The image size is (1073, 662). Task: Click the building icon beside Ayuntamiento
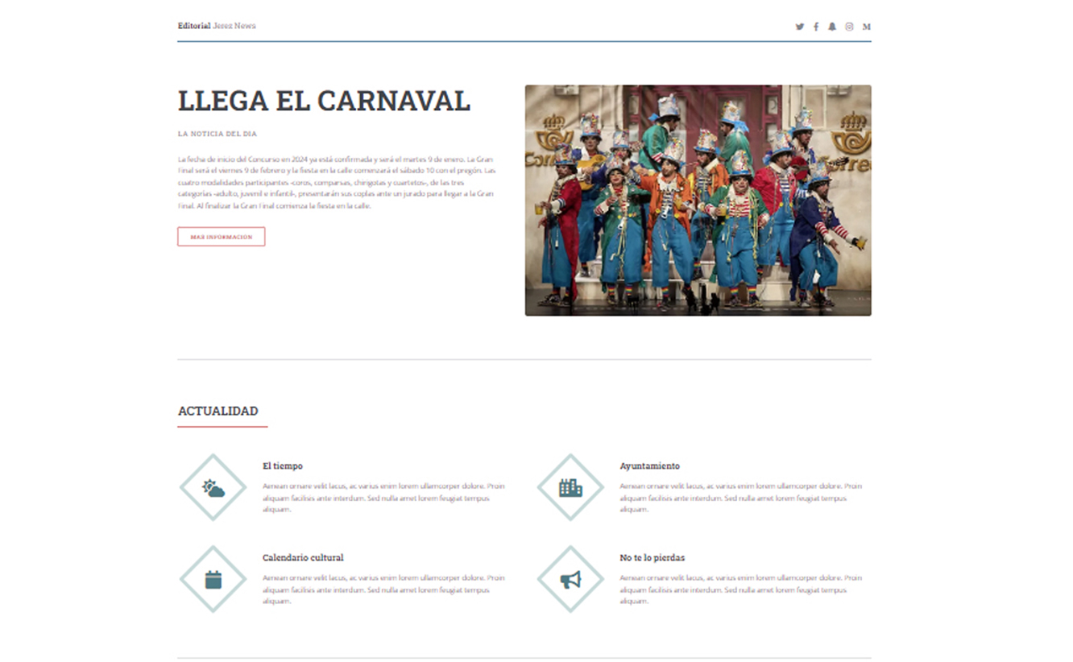(x=570, y=486)
